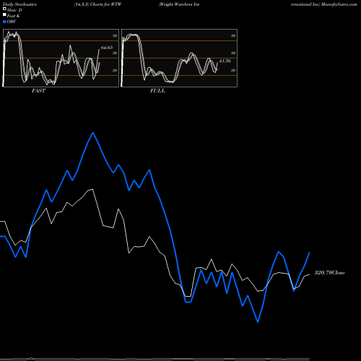Click the blue OBV line peak
361x361 pixels.
click(x=93, y=133)
